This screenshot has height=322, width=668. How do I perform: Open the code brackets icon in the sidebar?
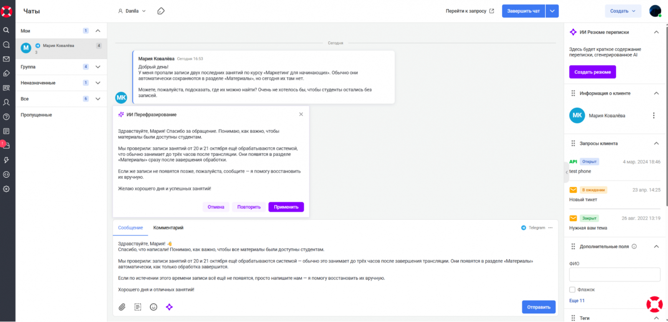click(6, 174)
